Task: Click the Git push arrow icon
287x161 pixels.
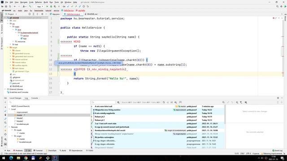Action: [76, 6]
